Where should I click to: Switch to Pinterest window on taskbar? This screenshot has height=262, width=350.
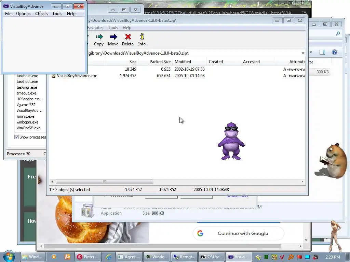pos(88,257)
